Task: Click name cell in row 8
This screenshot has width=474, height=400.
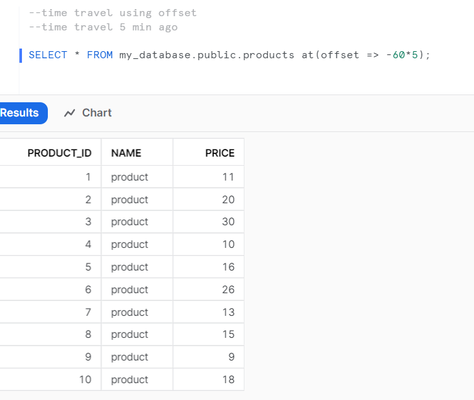Action: click(137, 335)
